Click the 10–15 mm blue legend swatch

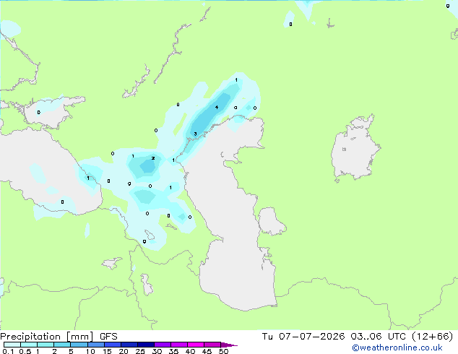(x=96, y=345)
